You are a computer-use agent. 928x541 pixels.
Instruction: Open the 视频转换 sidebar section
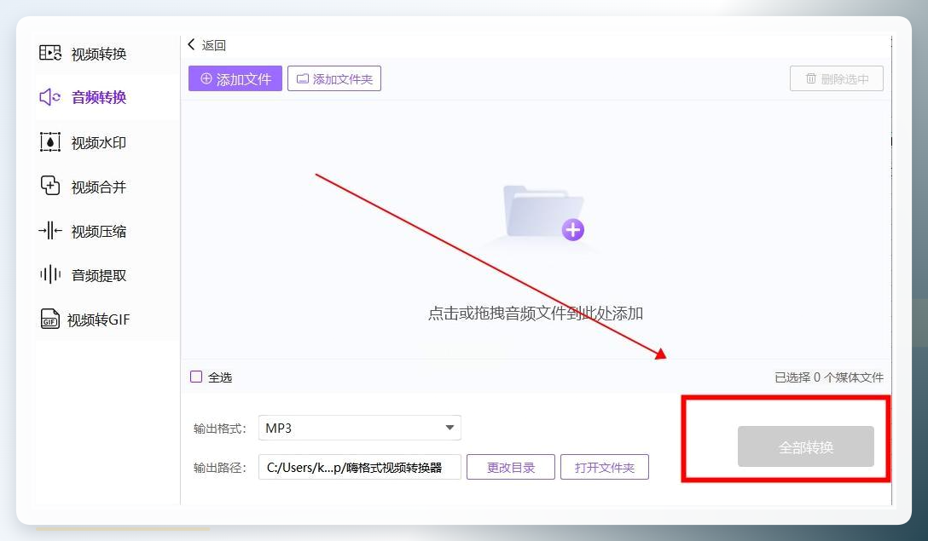107,53
